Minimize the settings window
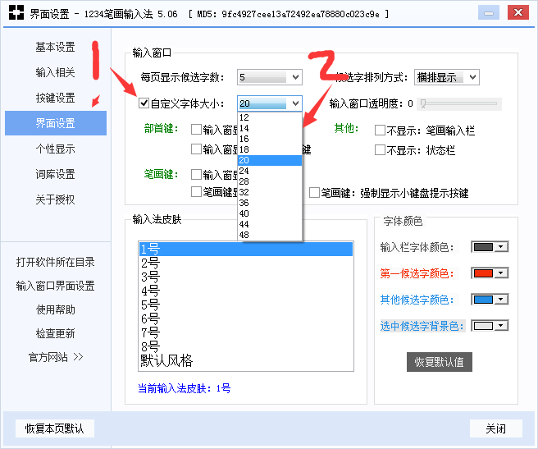 [487, 13]
